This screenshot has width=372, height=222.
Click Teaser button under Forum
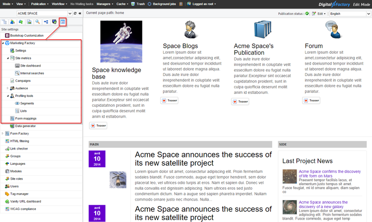pos(311,100)
